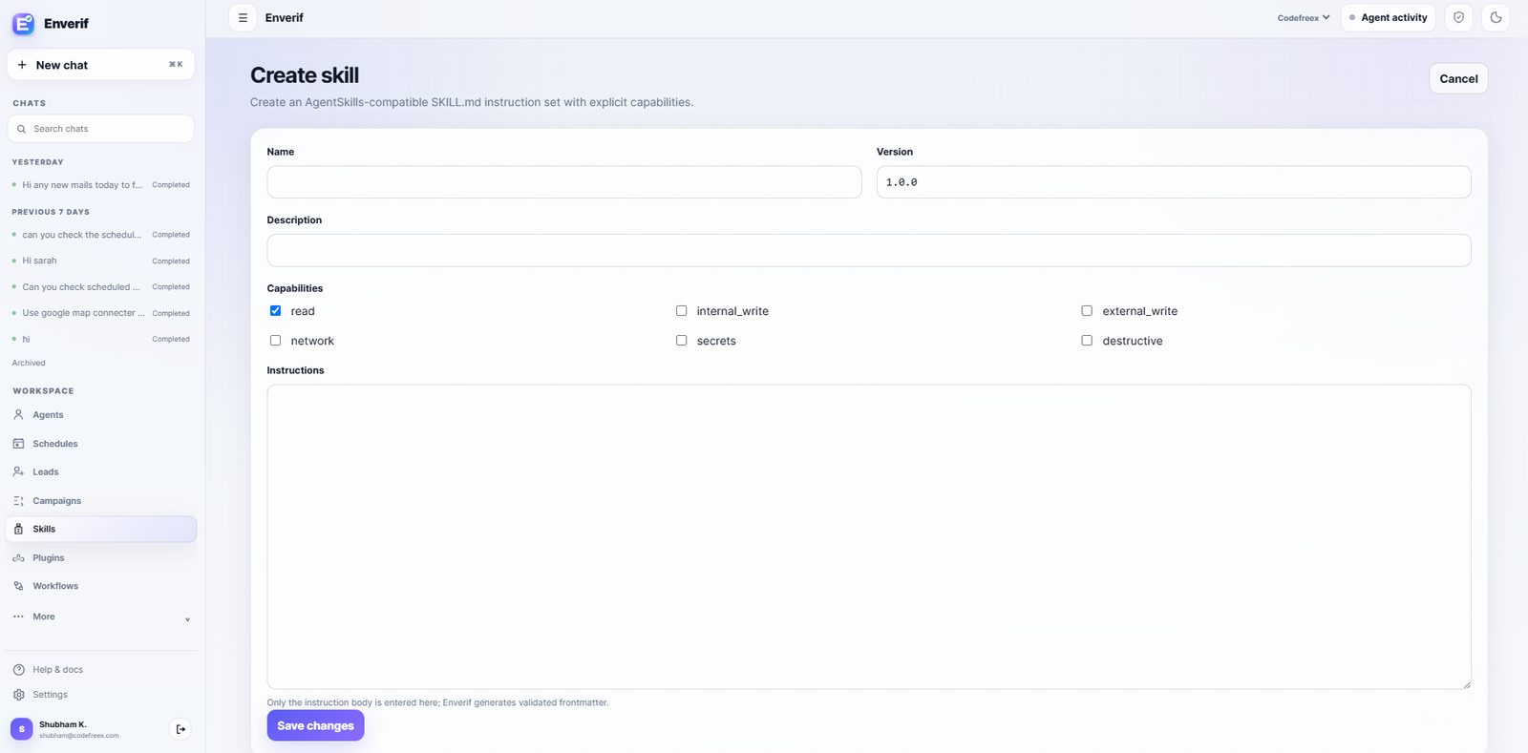Click the Name input field
1528x753 pixels.
point(564,182)
